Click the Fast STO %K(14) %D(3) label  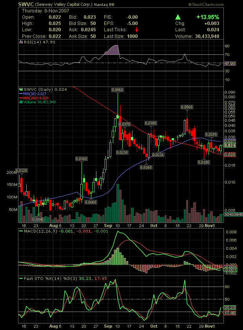[51, 279]
